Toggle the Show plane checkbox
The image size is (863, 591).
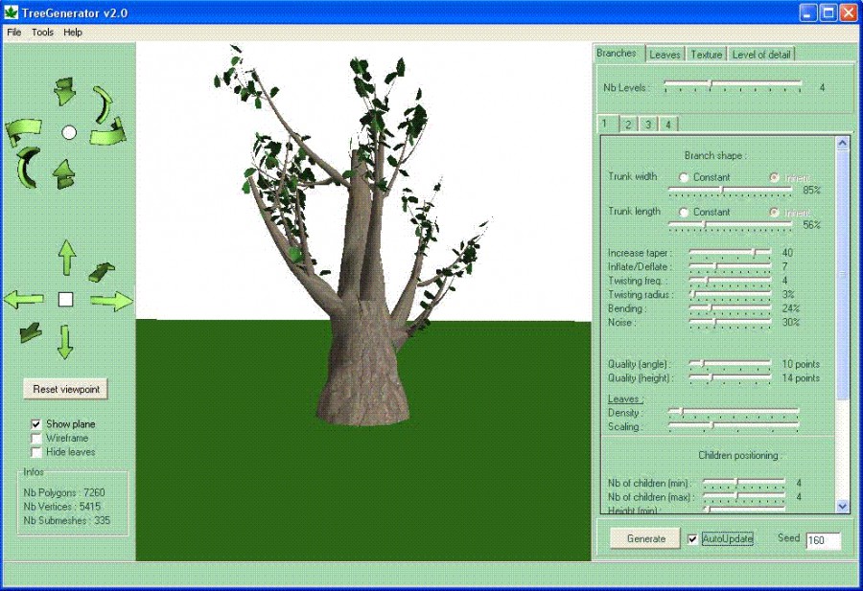pos(35,424)
